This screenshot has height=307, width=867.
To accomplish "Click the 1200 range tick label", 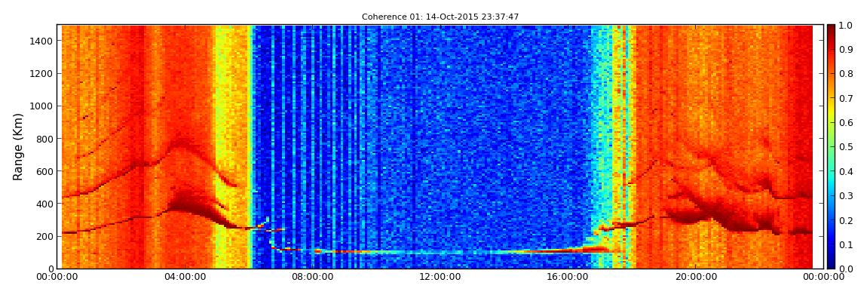I will (x=41, y=74).
